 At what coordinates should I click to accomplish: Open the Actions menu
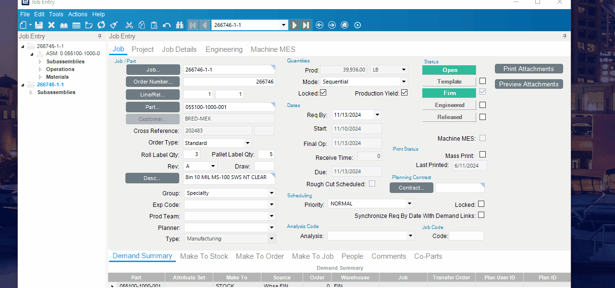coord(78,14)
